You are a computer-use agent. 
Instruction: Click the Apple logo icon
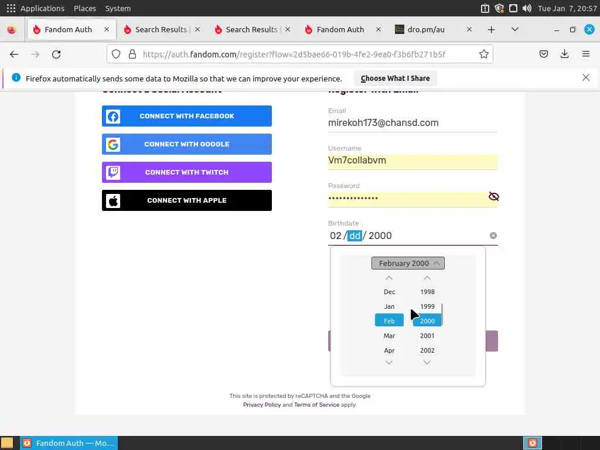click(113, 200)
